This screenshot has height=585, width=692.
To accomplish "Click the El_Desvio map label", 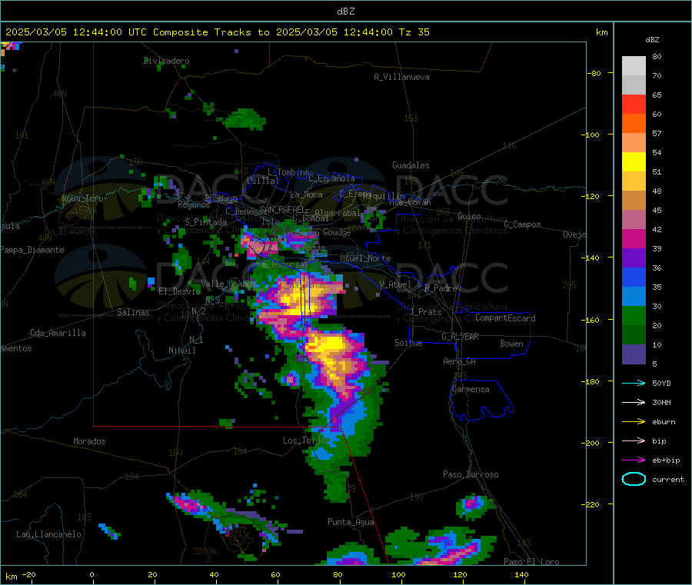I will [180, 291].
